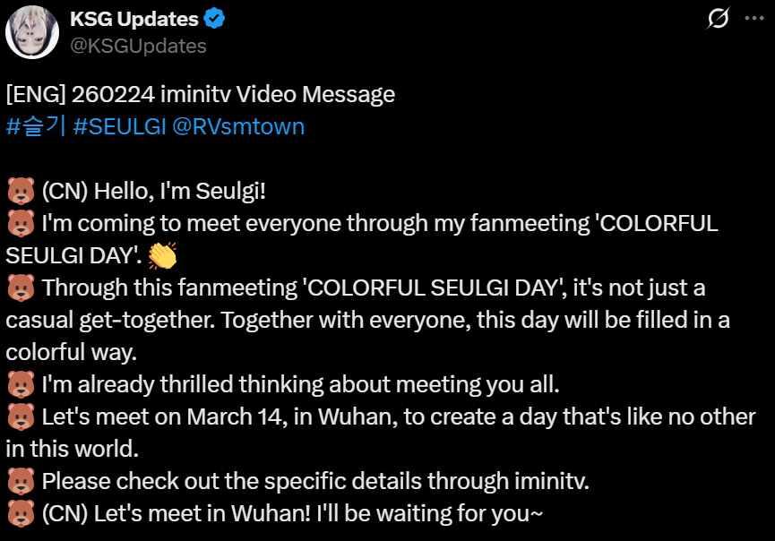This screenshot has width=775, height=541.
Task: Open the #SEULGI hashtag link
Action: click(118, 126)
